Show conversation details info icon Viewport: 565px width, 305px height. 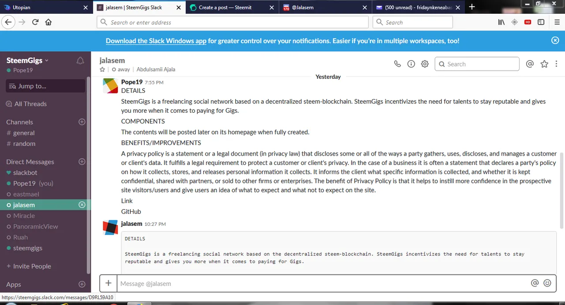click(411, 64)
